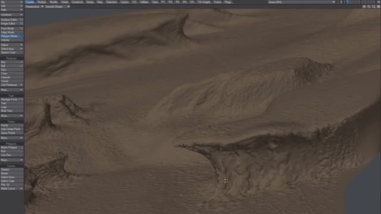381x214 pixels.
Task: Select the Sketch curve tool
Action: click(12, 169)
